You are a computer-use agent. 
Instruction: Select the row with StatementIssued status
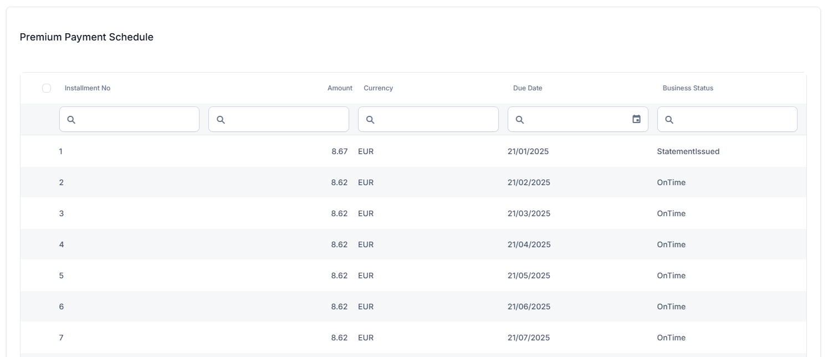pos(688,151)
